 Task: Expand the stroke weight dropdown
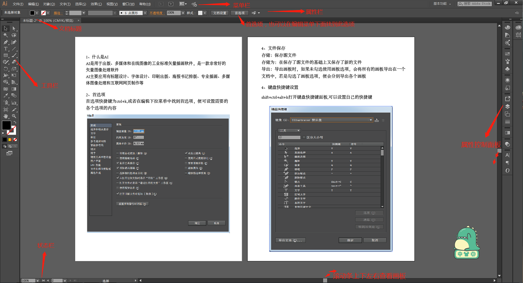coord(84,13)
